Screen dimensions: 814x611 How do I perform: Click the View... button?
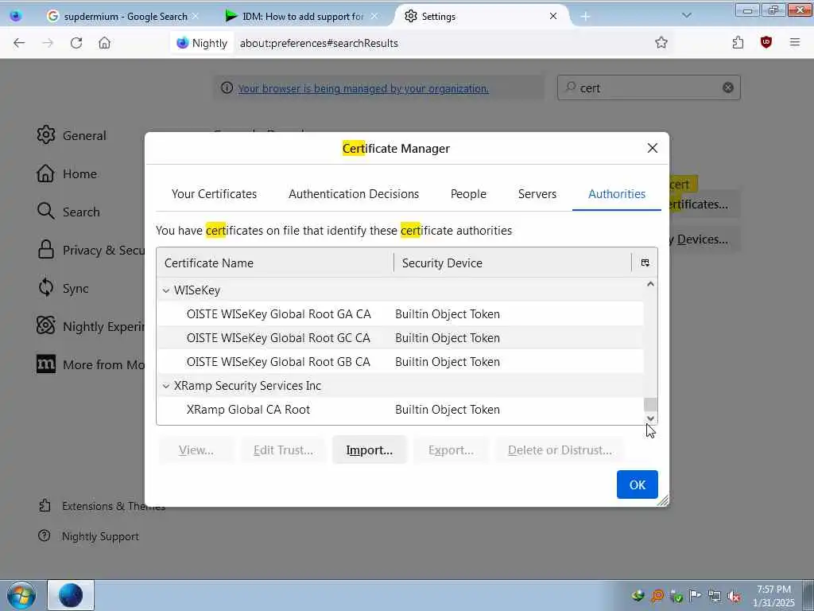click(196, 450)
